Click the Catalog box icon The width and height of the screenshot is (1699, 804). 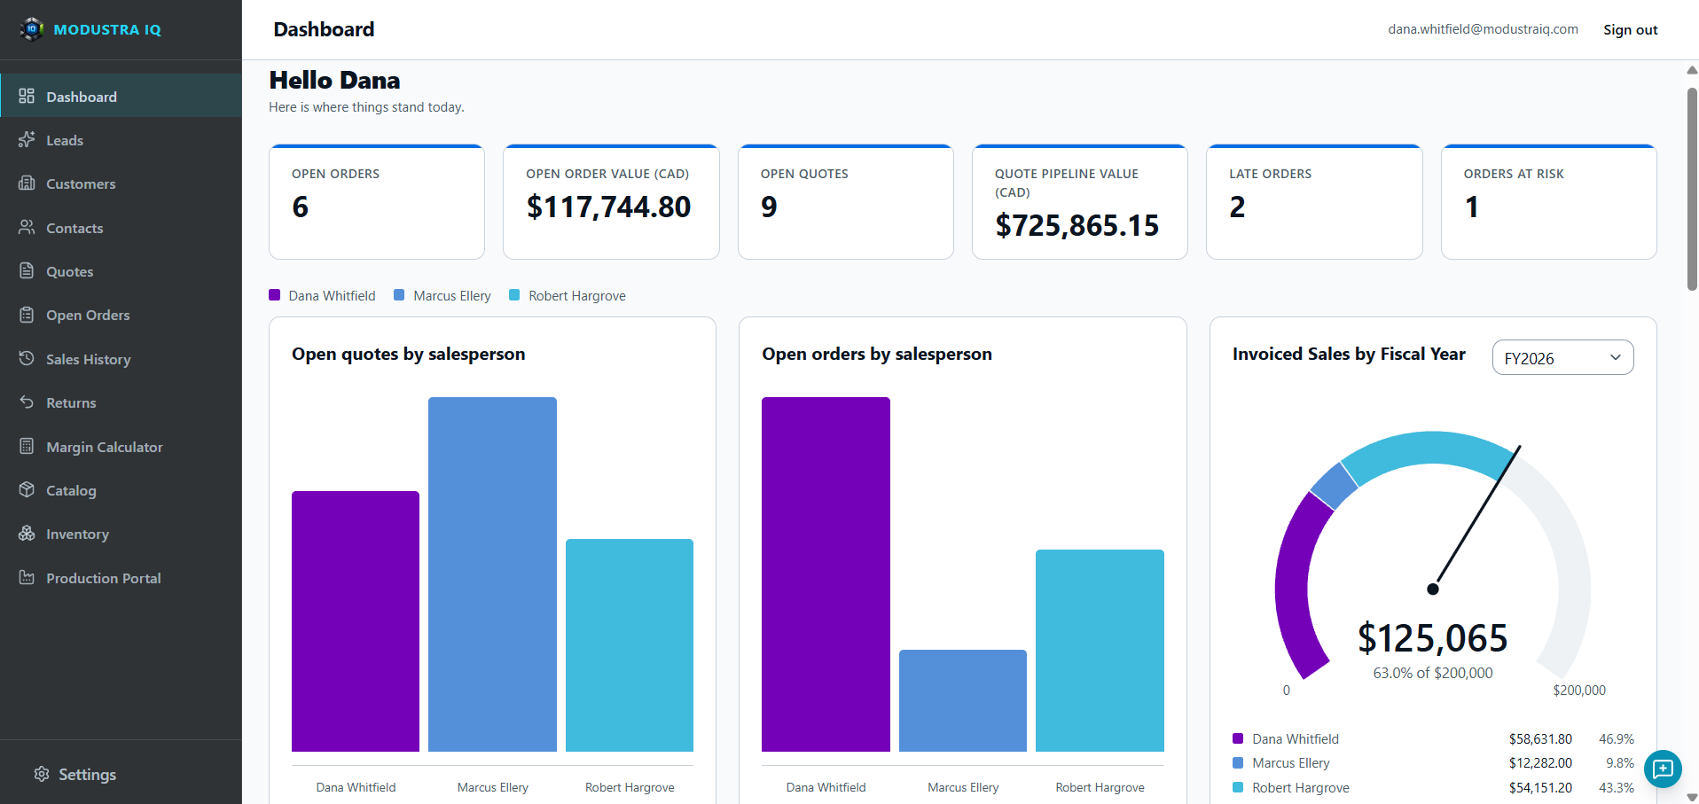(x=27, y=489)
